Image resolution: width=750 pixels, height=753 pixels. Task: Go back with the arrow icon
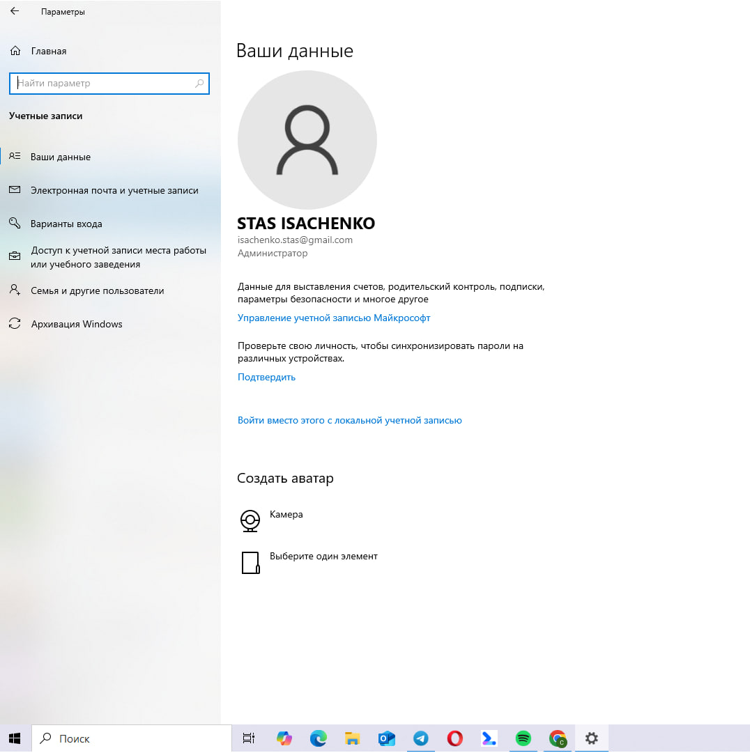(15, 11)
